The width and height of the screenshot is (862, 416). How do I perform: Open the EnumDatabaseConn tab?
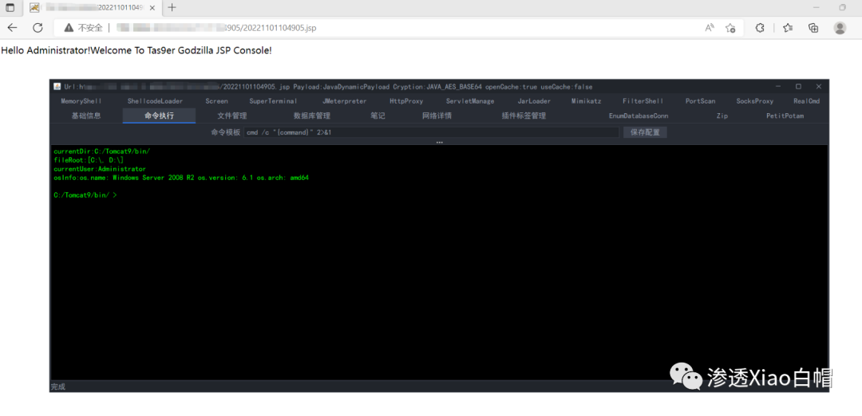click(639, 116)
